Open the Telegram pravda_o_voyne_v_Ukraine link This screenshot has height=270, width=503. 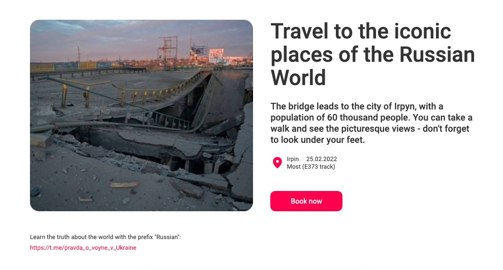[x=83, y=248]
